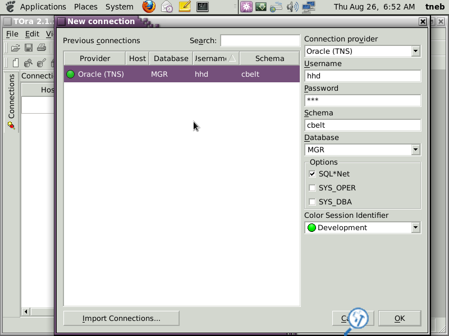Confirm the connection with OK
Viewport: 449px width, 336px height.
point(399,318)
